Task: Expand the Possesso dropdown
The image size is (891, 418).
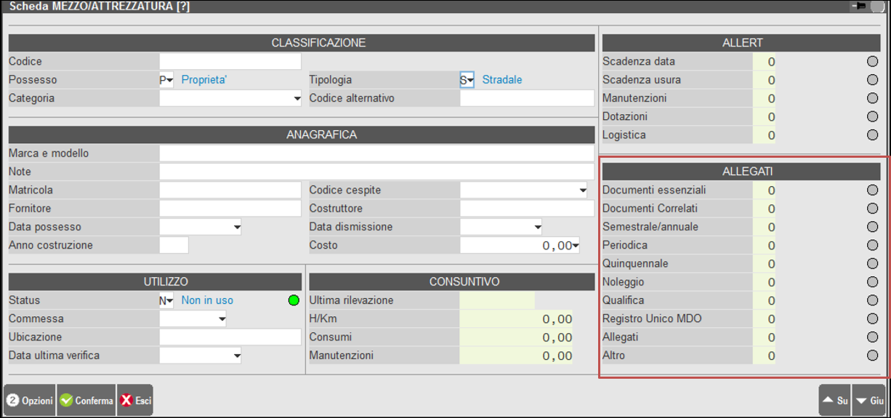Action: click(x=170, y=80)
